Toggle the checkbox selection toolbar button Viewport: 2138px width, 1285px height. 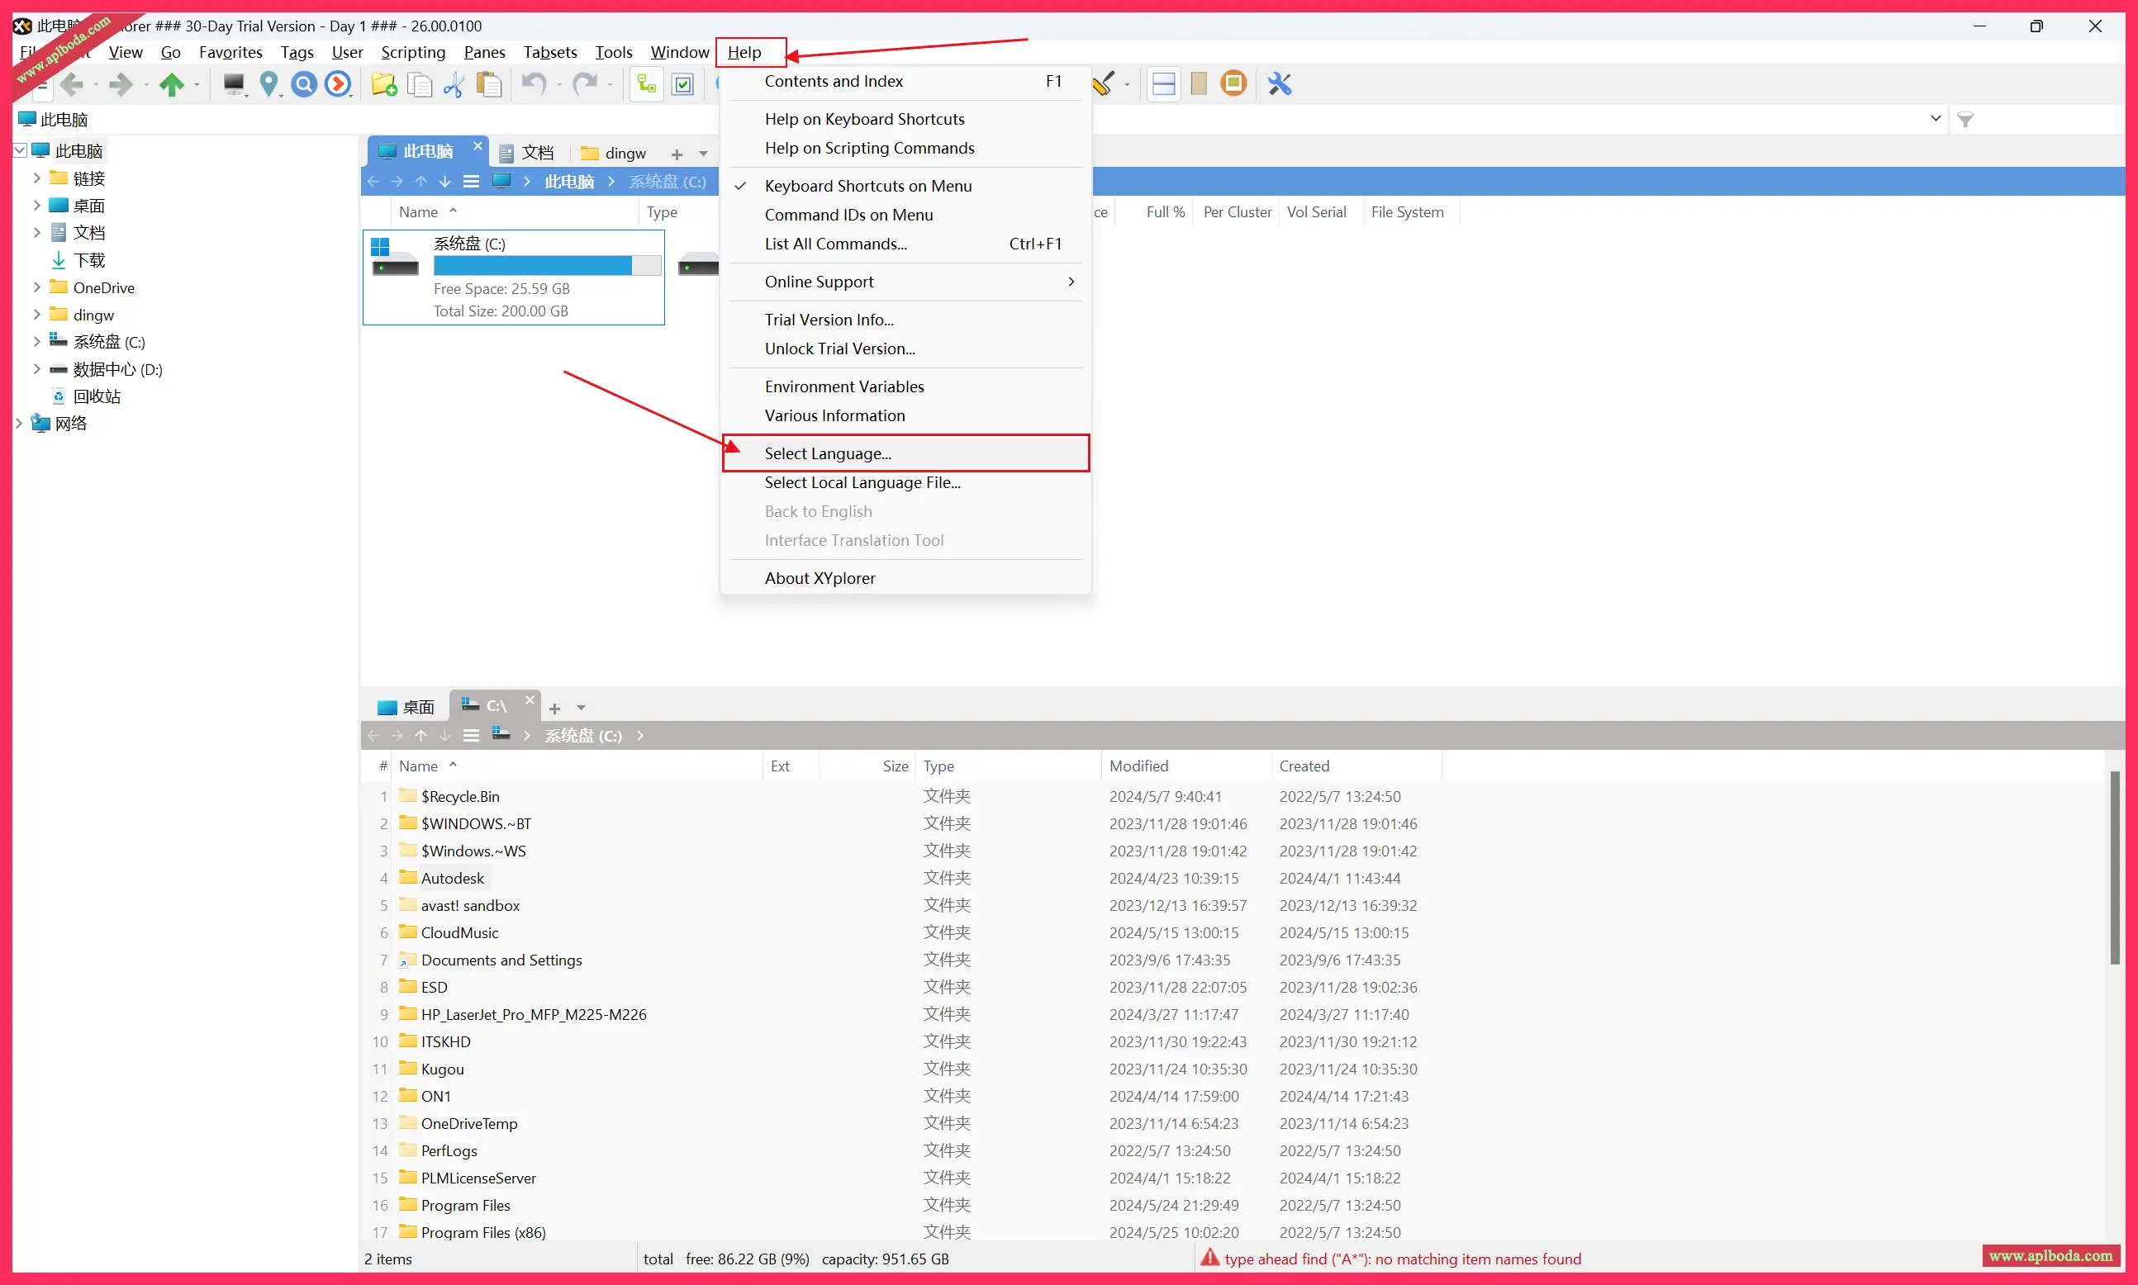coord(683,84)
